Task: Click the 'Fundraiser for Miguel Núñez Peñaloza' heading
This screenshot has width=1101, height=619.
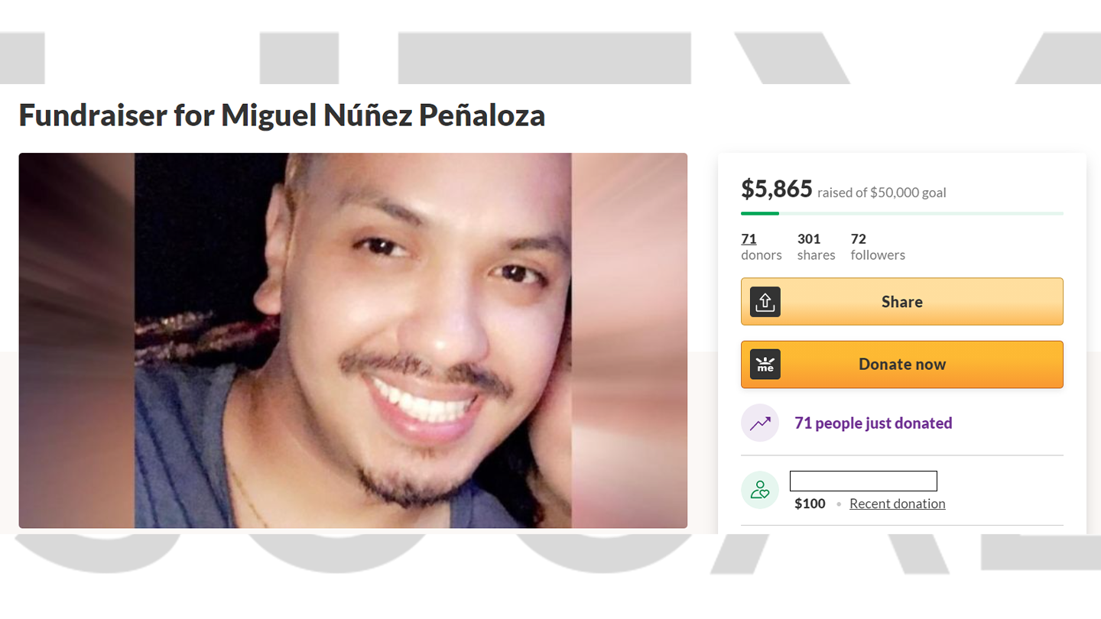Action: (282, 115)
